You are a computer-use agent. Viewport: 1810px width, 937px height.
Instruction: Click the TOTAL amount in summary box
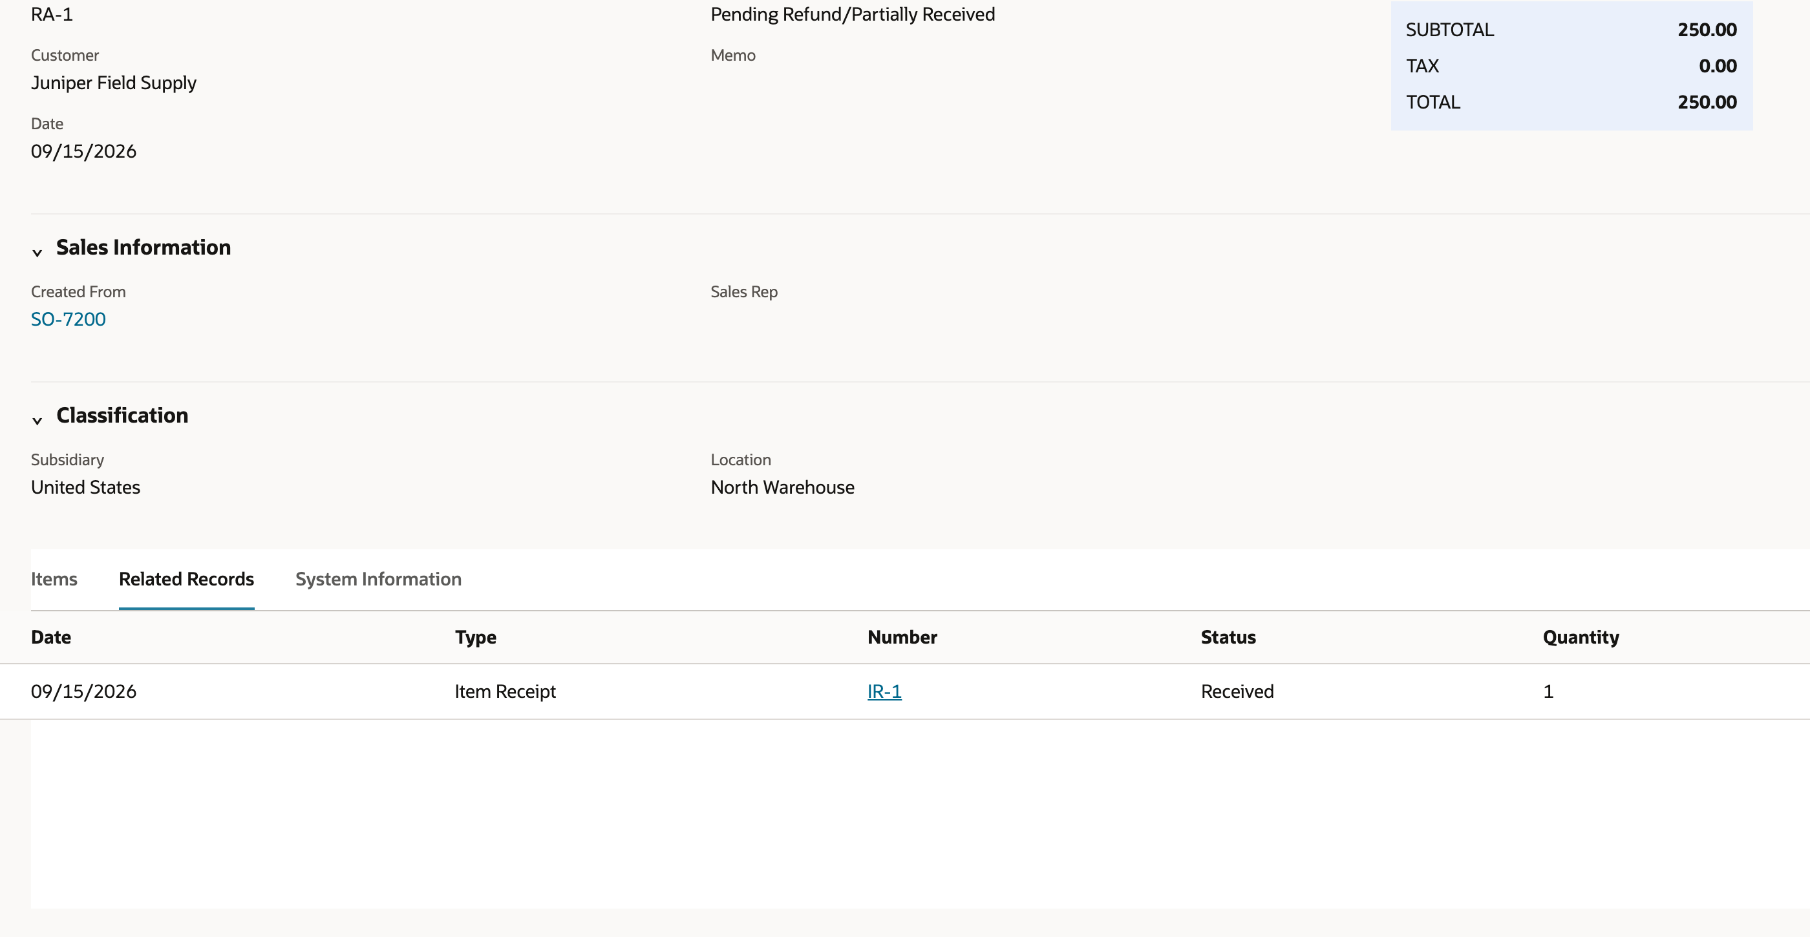click(x=1707, y=102)
